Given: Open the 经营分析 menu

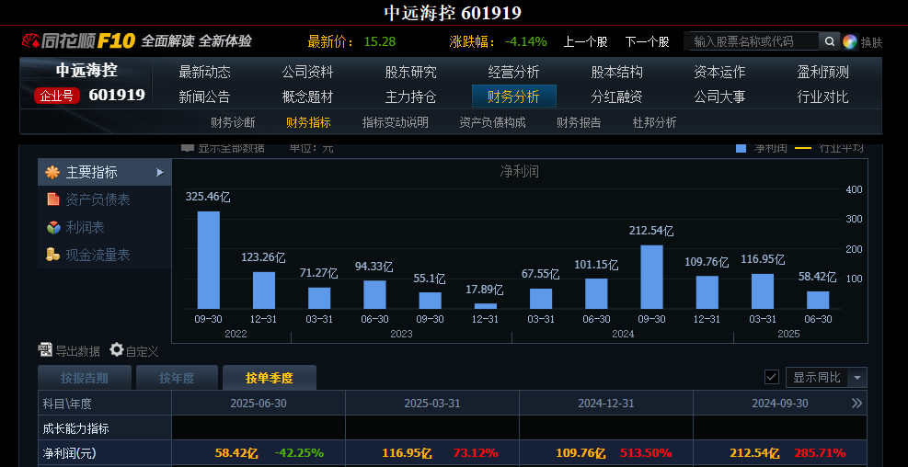Looking at the screenshot, I should click(513, 73).
